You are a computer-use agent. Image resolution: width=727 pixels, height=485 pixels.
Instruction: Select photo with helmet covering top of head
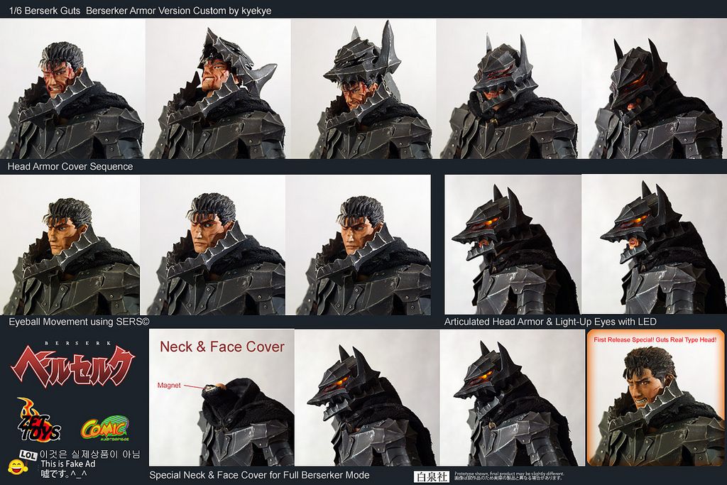click(x=363, y=89)
